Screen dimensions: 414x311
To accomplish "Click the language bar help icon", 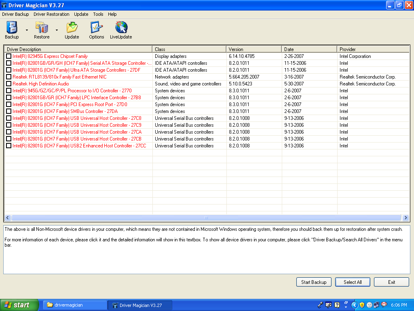I will point(337,305).
